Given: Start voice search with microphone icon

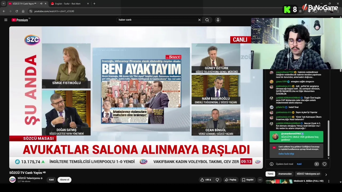Looking at the screenshot, I should point(218,20).
